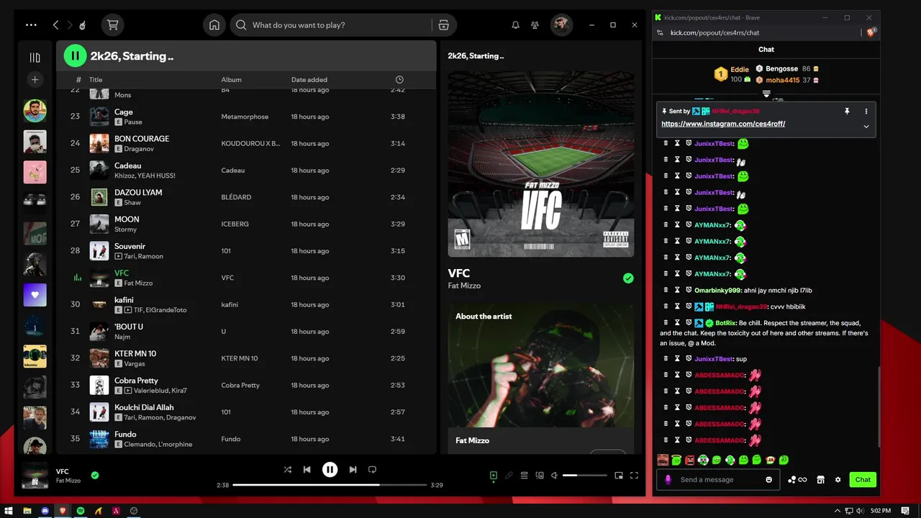Toggle liked checkmark in bottom player bar
Screen dimensions: 921x518
(x=95, y=476)
